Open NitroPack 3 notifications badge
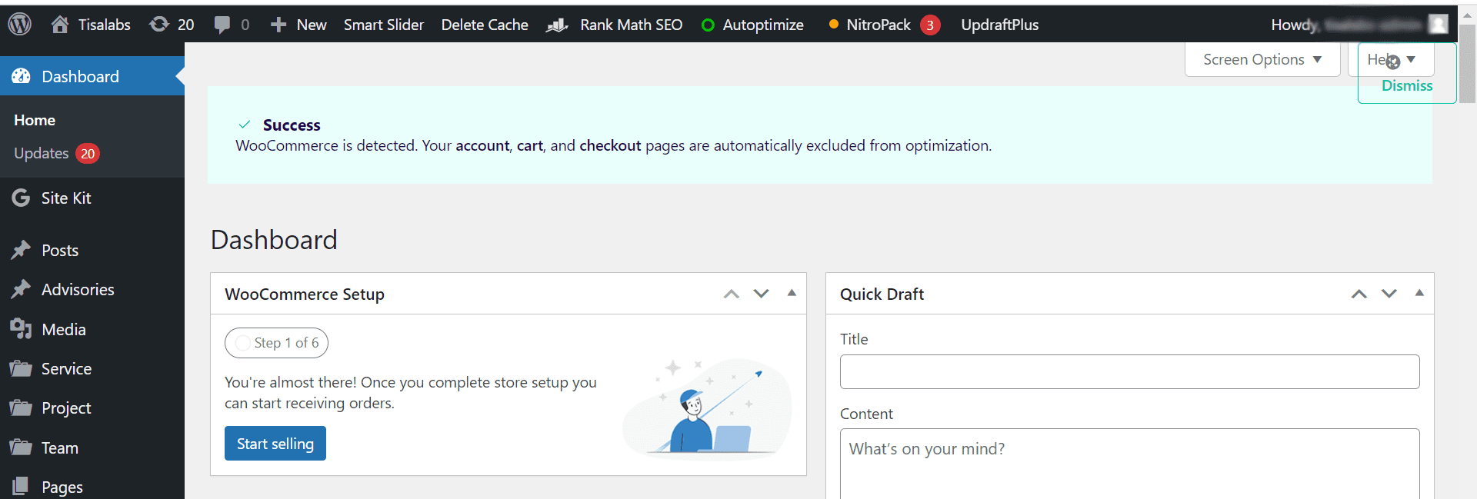 930,25
